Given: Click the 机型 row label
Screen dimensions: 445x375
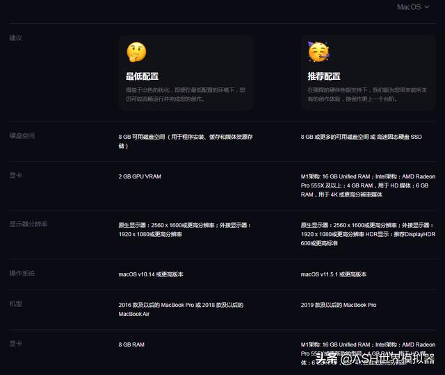Looking at the screenshot, I should pyautogui.click(x=15, y=304).
